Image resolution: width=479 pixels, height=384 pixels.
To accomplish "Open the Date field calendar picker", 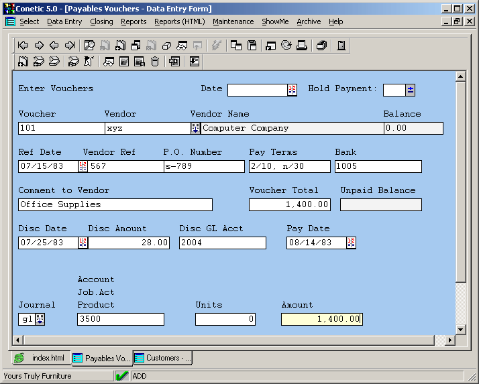I will [x=292, y=90].
